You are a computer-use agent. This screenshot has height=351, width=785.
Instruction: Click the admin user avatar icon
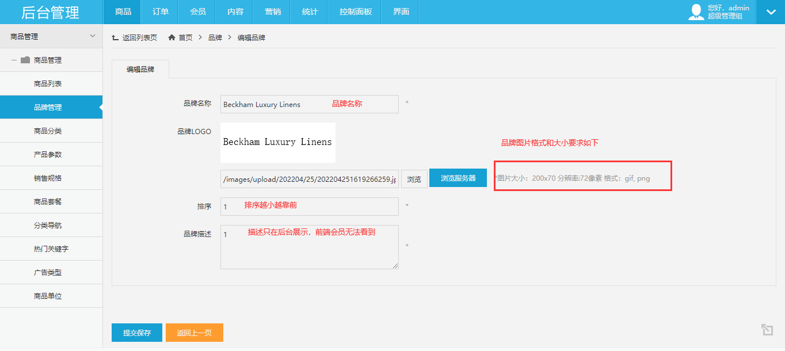coord(696,12)
